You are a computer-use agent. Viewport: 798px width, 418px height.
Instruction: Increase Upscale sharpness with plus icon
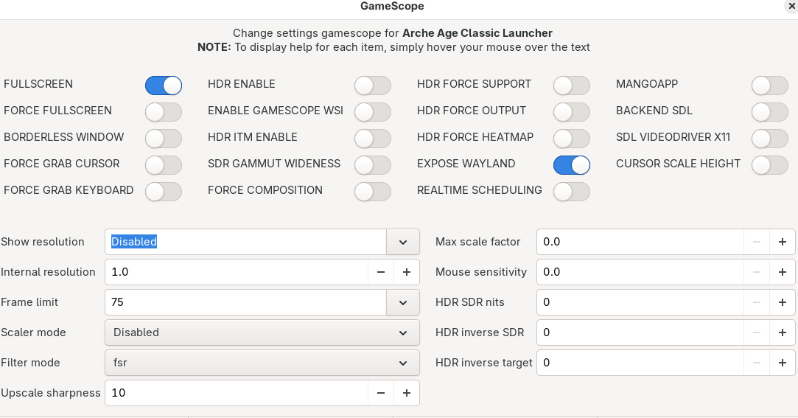pyautogui.click(x=406, y=393)
